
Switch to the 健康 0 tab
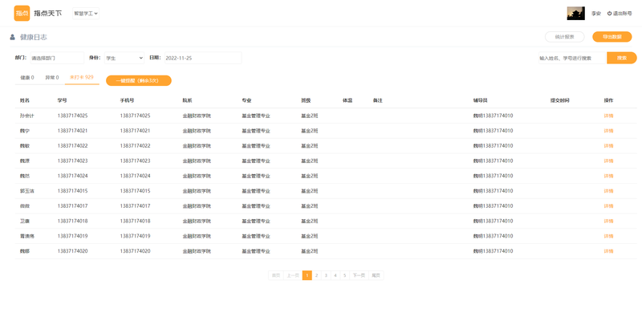click(27, 77)
